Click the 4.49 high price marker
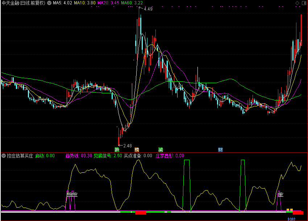The height and width of the screenshot is (221, 308). click(x=148, y=9)
